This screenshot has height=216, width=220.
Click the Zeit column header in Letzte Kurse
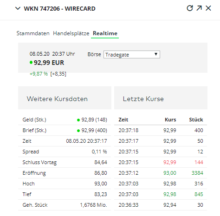pyautogui.click(x=123, y=120)
